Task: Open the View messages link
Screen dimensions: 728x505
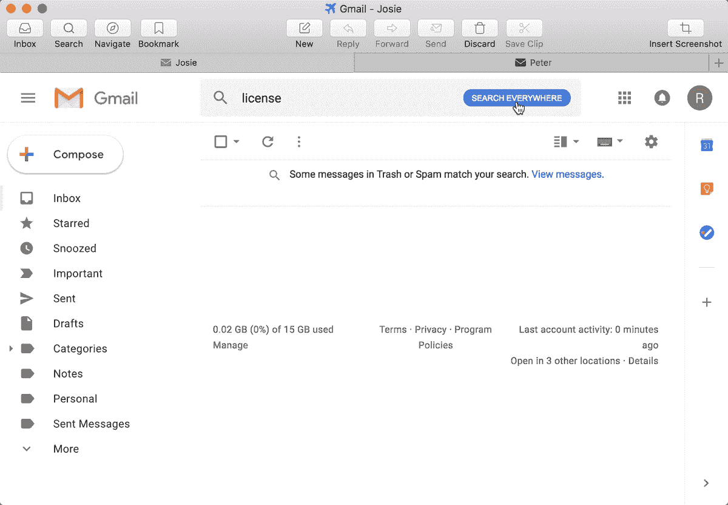Action: 566,174
